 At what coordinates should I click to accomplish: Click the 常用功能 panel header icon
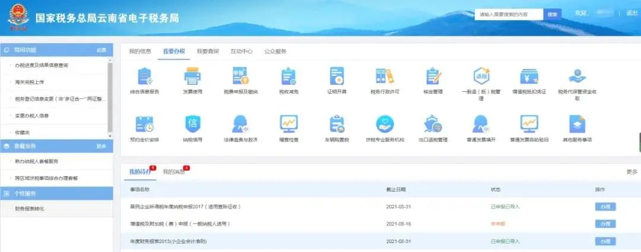(7, 50)
